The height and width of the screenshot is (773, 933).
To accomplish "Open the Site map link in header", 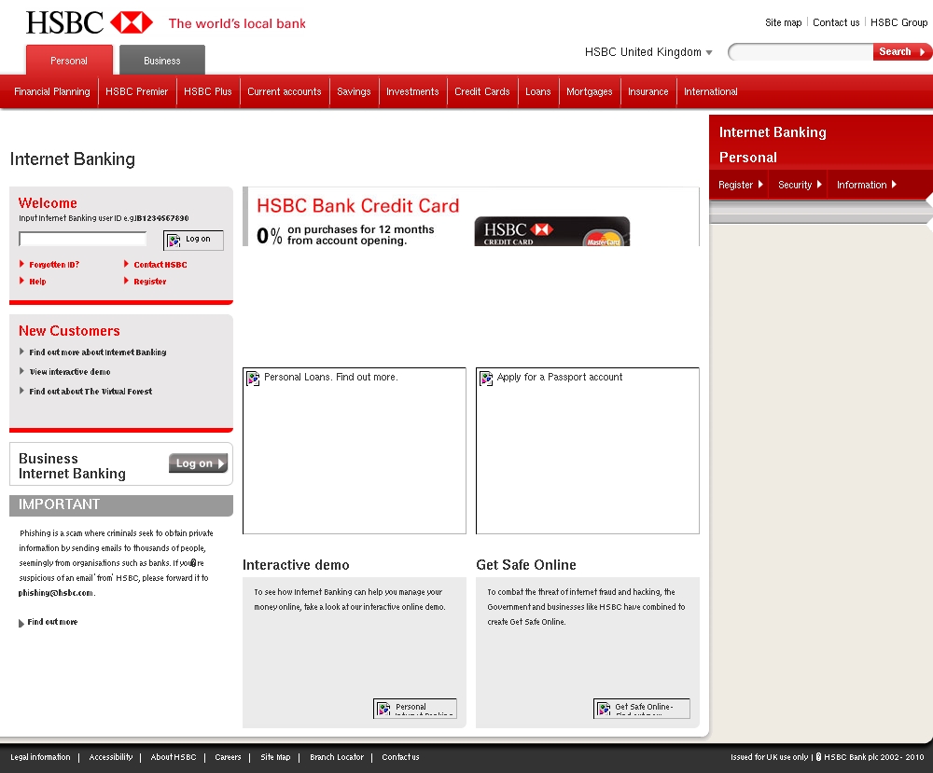I will pos(783,22).
